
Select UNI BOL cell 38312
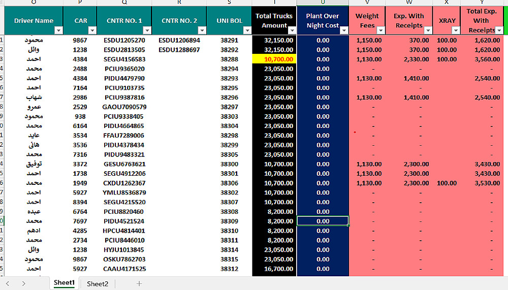pos(229,269)
